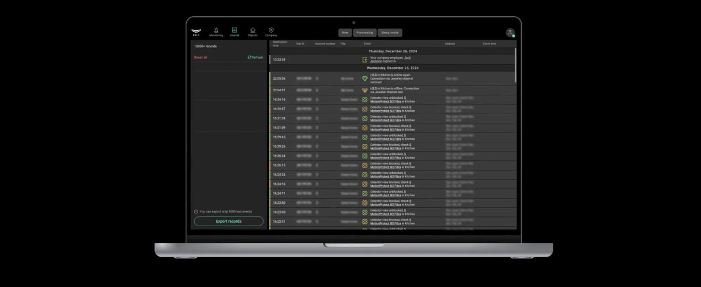Viewport: 701px width, 287px height.
Task: Click the detector icon in the 16:24:11 row
Action: pos(364,193)
